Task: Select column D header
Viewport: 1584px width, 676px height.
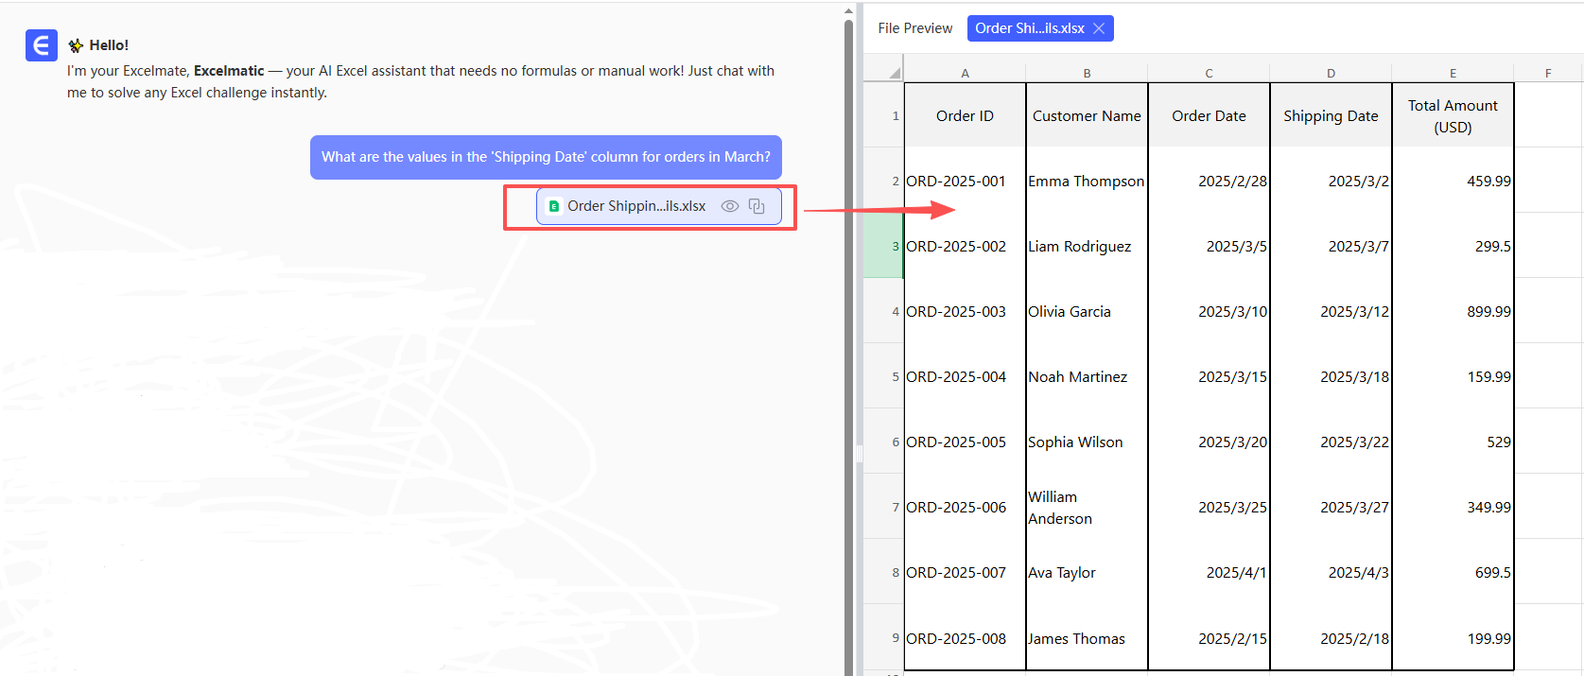Action: pyautogui.click(x=1331, y=73)
